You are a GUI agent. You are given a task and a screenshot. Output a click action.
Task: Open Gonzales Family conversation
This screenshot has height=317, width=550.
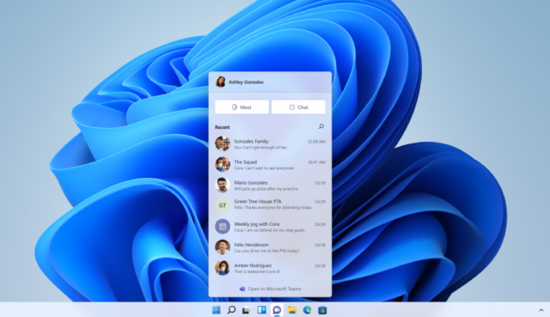click(270, 143)
